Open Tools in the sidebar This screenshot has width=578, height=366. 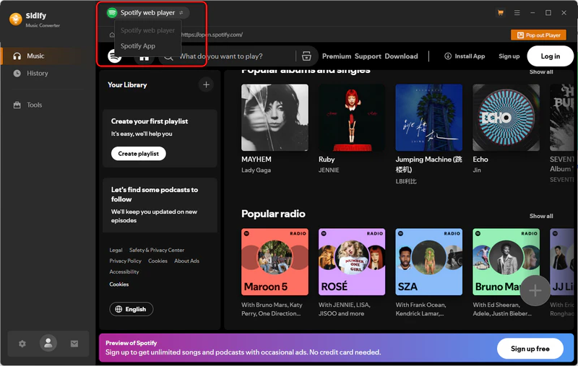pos(34,105)
